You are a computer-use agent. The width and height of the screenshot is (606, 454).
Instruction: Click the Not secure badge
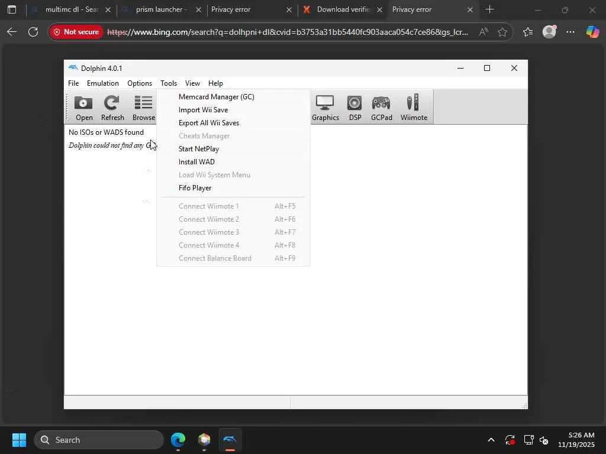(x=76, y=32)
